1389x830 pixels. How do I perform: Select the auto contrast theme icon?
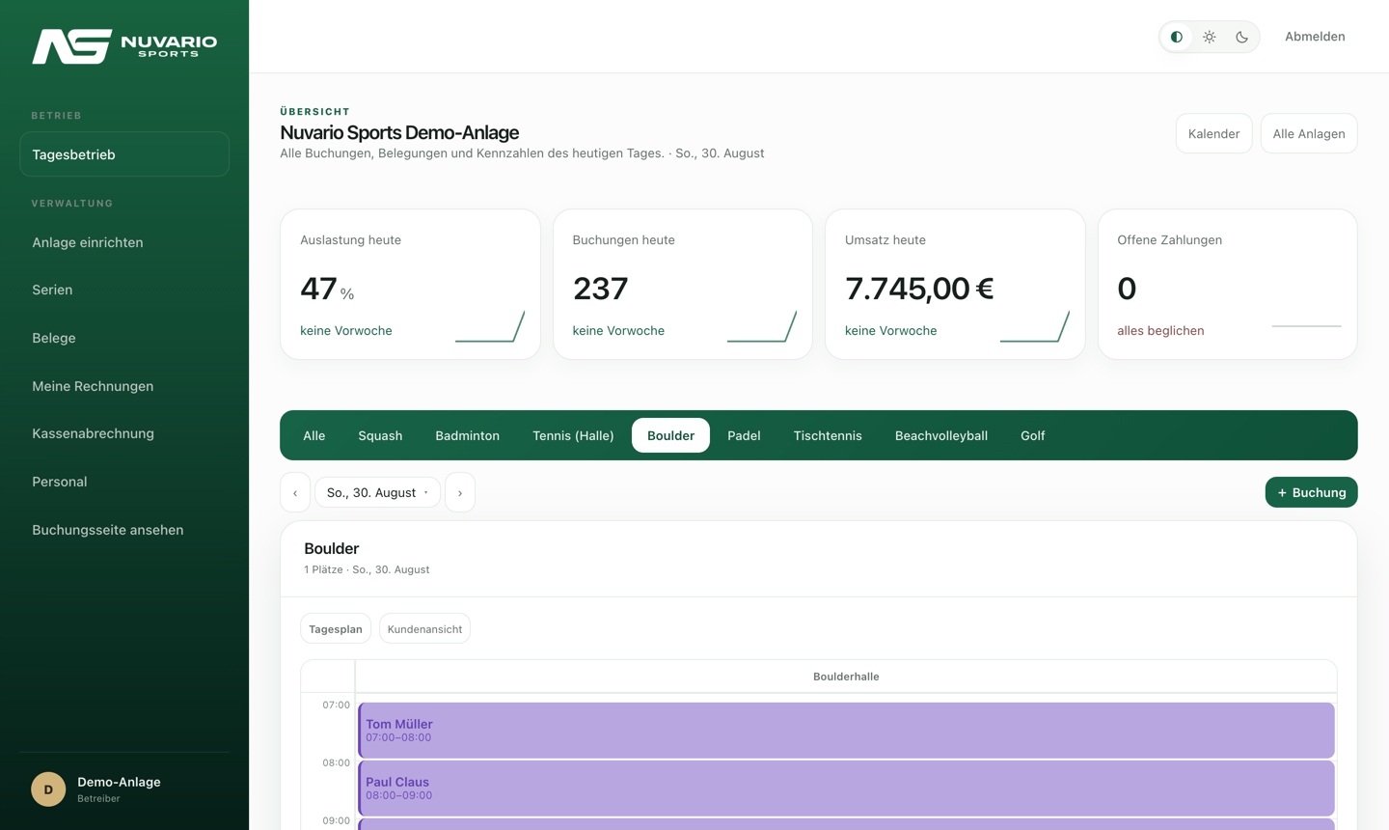(1177, 37)
